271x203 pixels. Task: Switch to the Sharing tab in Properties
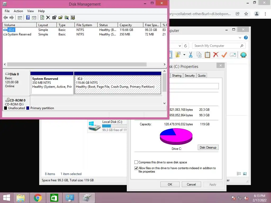[x=177, y=76]
